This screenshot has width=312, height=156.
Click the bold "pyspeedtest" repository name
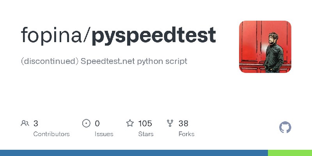coord(154,35)
